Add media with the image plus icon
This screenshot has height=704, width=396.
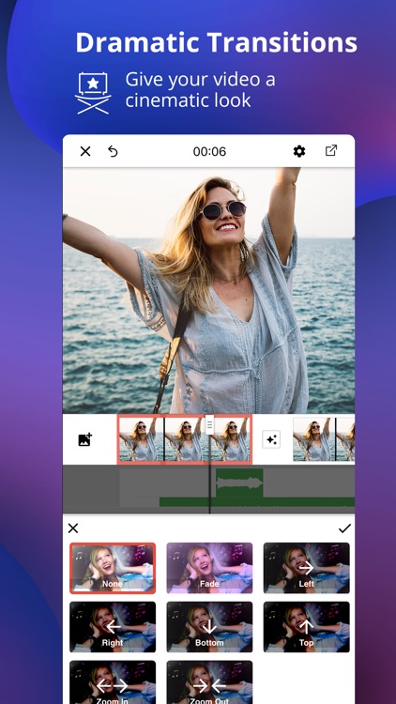pos(85,439)
